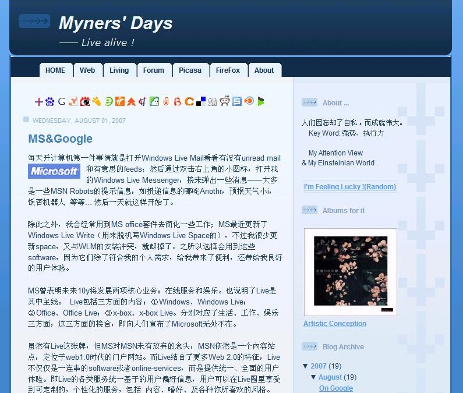Viewport: 463px width, 393px height.
Task: Open the flower album cover thumbnail
Action: click(x=351, y=272)
